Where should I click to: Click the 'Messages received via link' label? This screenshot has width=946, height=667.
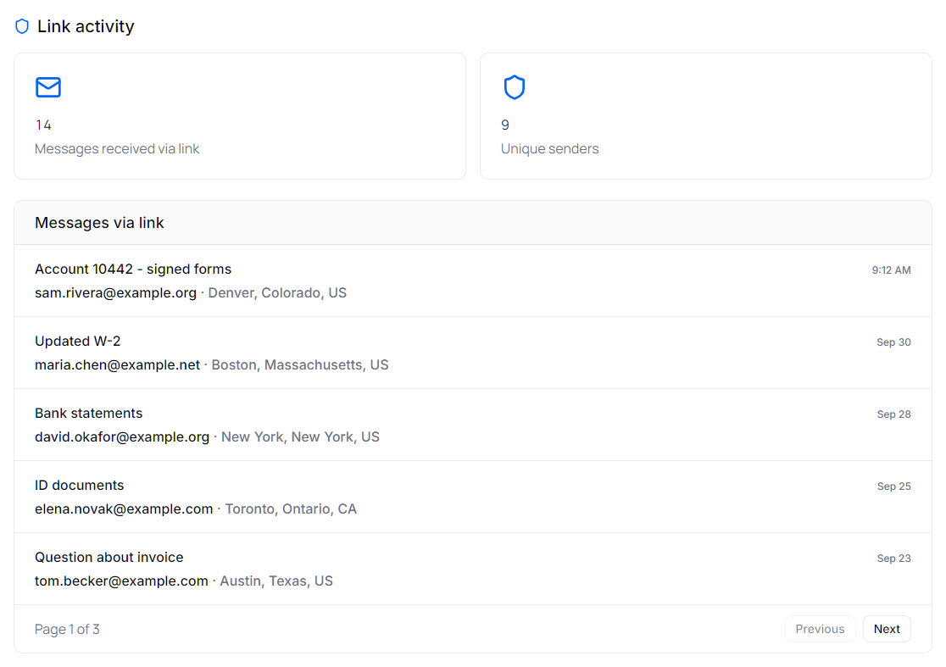point(117,149)
